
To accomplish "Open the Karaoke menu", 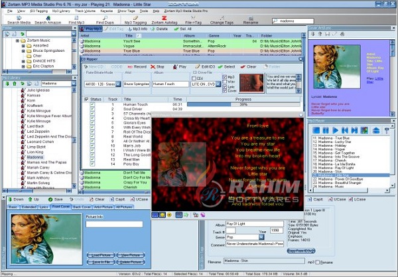I will pyautogui.click(x=107, y=11).
